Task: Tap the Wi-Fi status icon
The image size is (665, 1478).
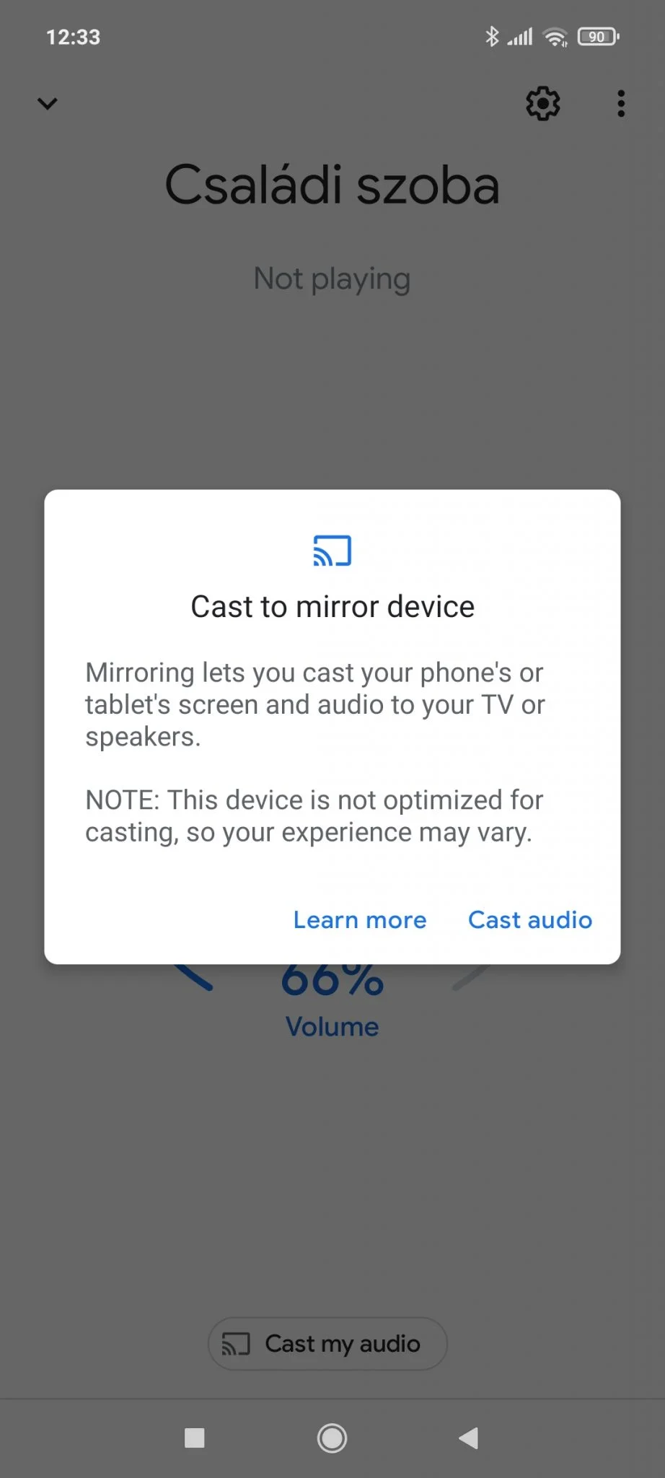Action: 555,37
